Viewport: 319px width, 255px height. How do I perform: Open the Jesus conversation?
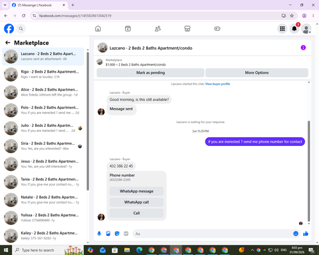coord(43,164)
